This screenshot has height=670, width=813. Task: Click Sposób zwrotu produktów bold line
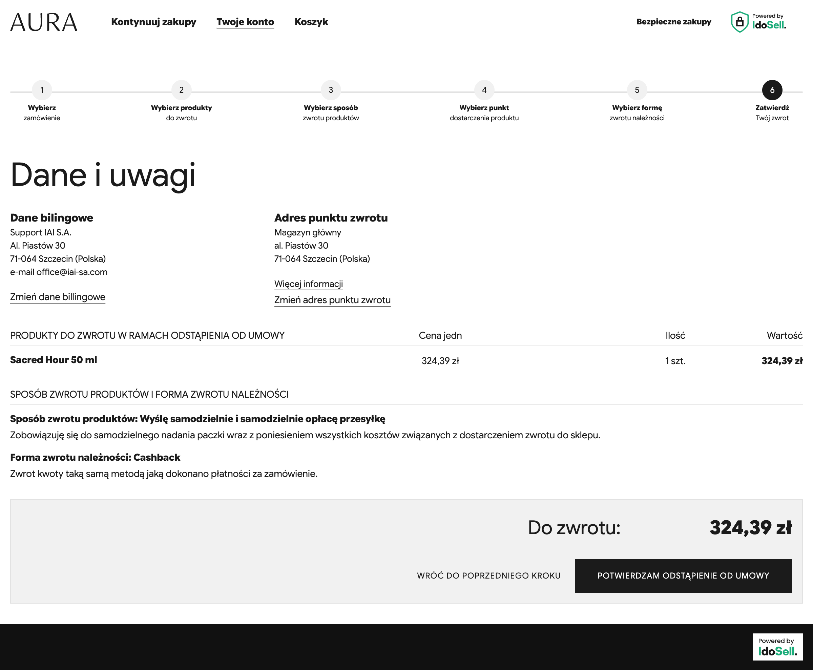pyautogui.click(x=197, y=419)
